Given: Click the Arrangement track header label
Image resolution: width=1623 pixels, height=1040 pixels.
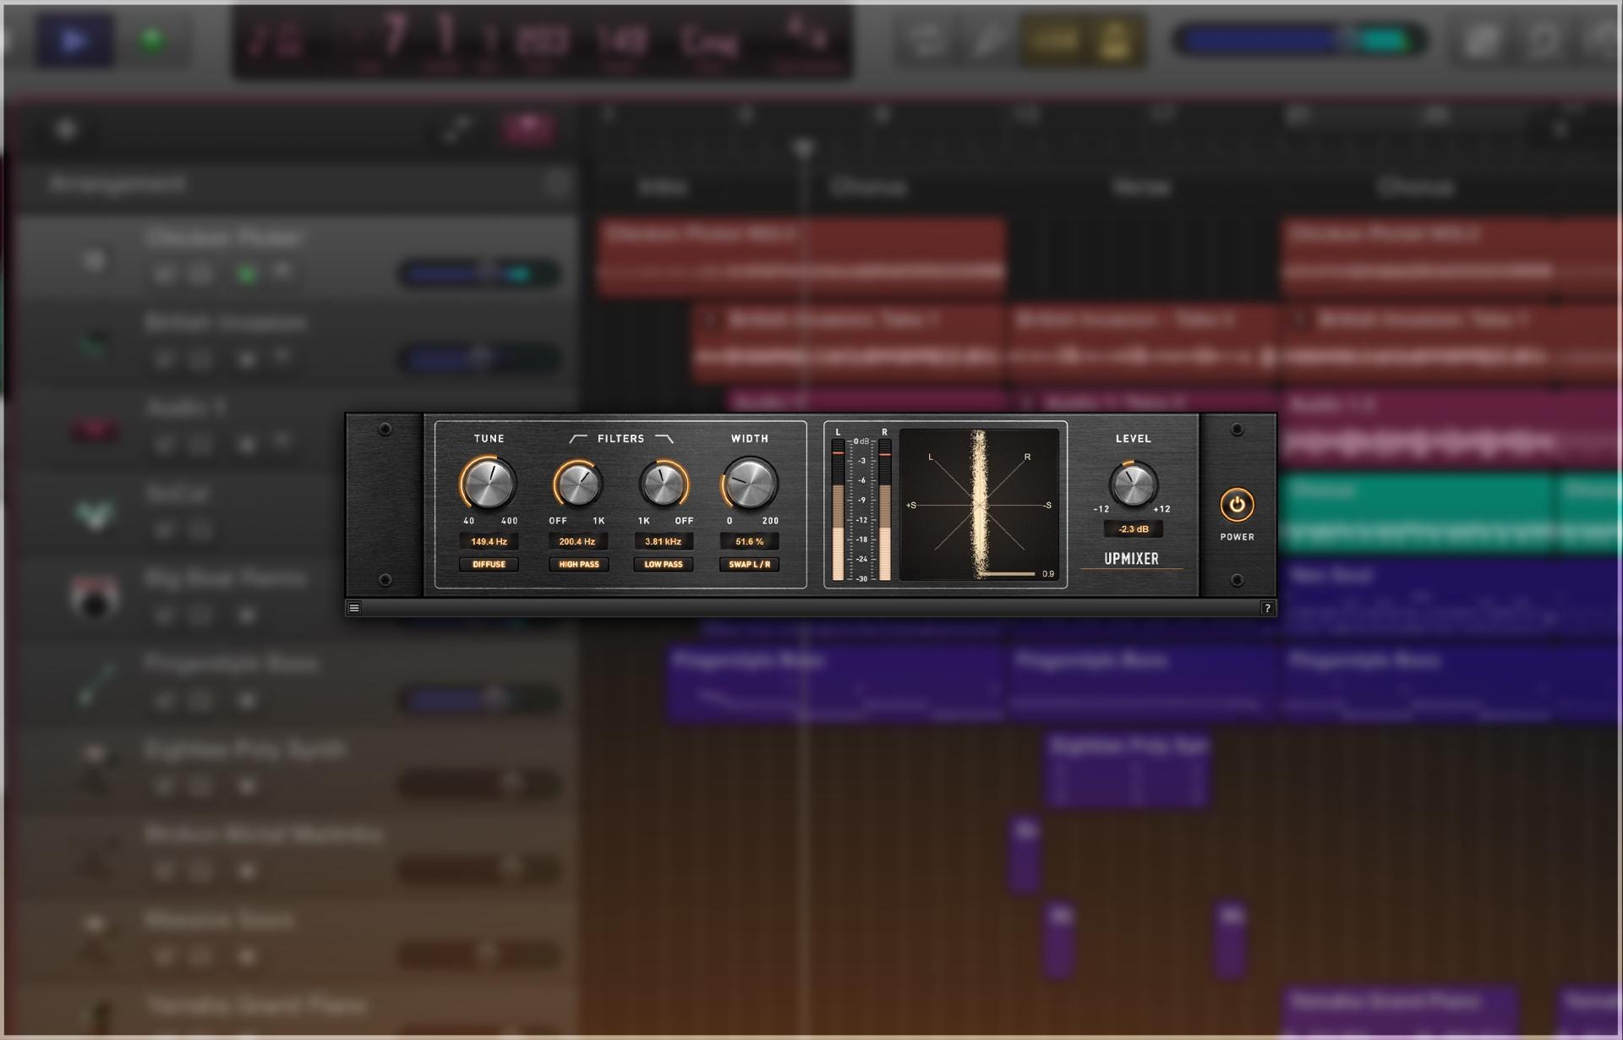Looking at the screenshot, I should [x=118, y=183].
